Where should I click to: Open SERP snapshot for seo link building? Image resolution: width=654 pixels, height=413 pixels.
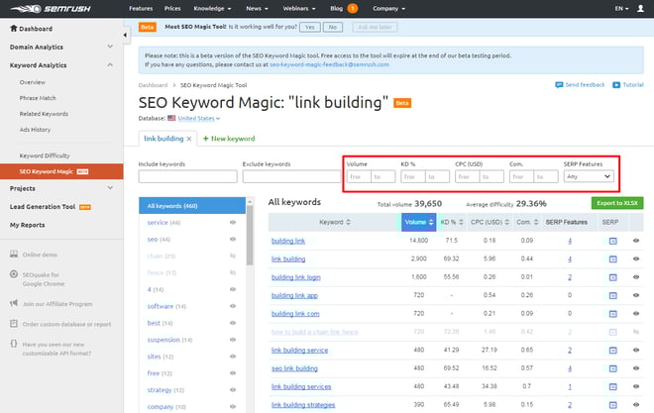pyautogui.click(x=612, y=368)
